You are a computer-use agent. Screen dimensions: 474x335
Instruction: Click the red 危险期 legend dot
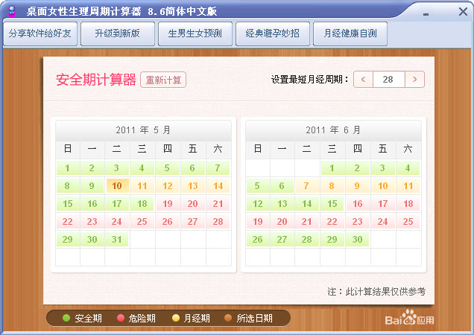click(x=121, y=318)
